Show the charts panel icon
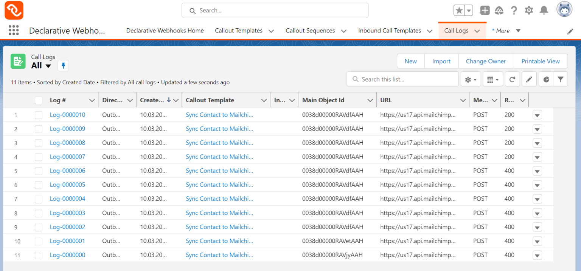 pos(546,79)
